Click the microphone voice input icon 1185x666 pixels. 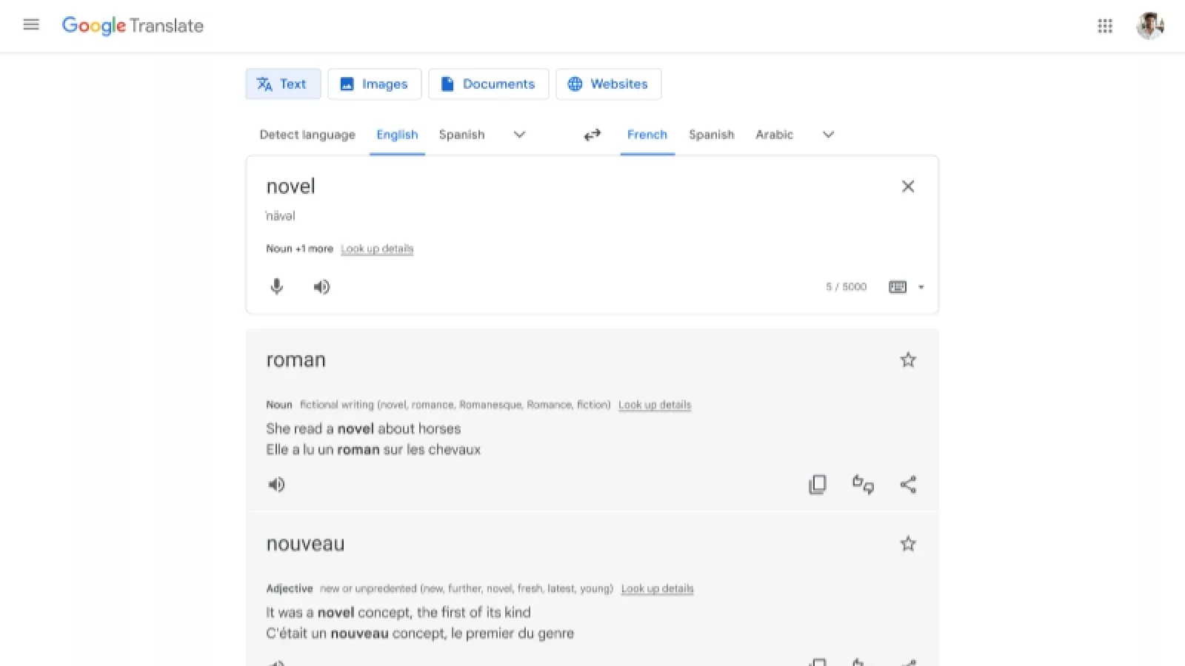click(x=276, y=286)
